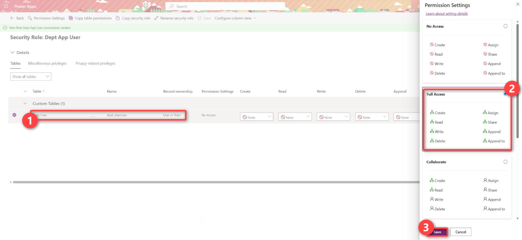Click the User or Team ownership cell
The height and width of the screenshot is (240, 522).
pyautogui.click(x=172, y=115)
